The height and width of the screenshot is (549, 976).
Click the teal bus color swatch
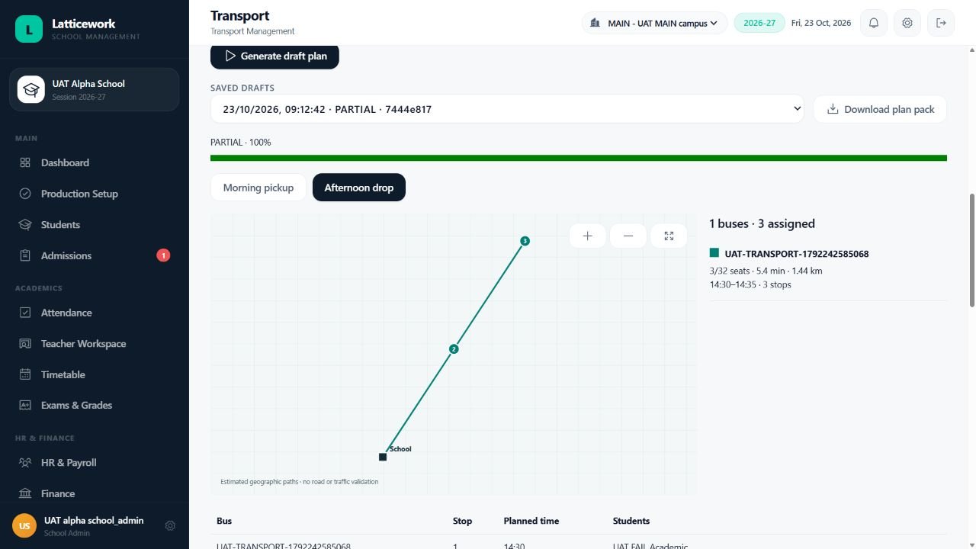714,253
